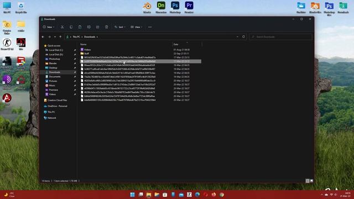Open This PC desktop icon

(7, 7)
